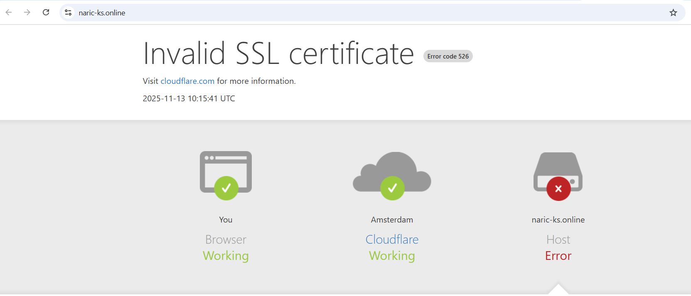Click the host server icon
The height and width of the screenshot is (296, 691).
pyautogui.click(x=558, y=168)
